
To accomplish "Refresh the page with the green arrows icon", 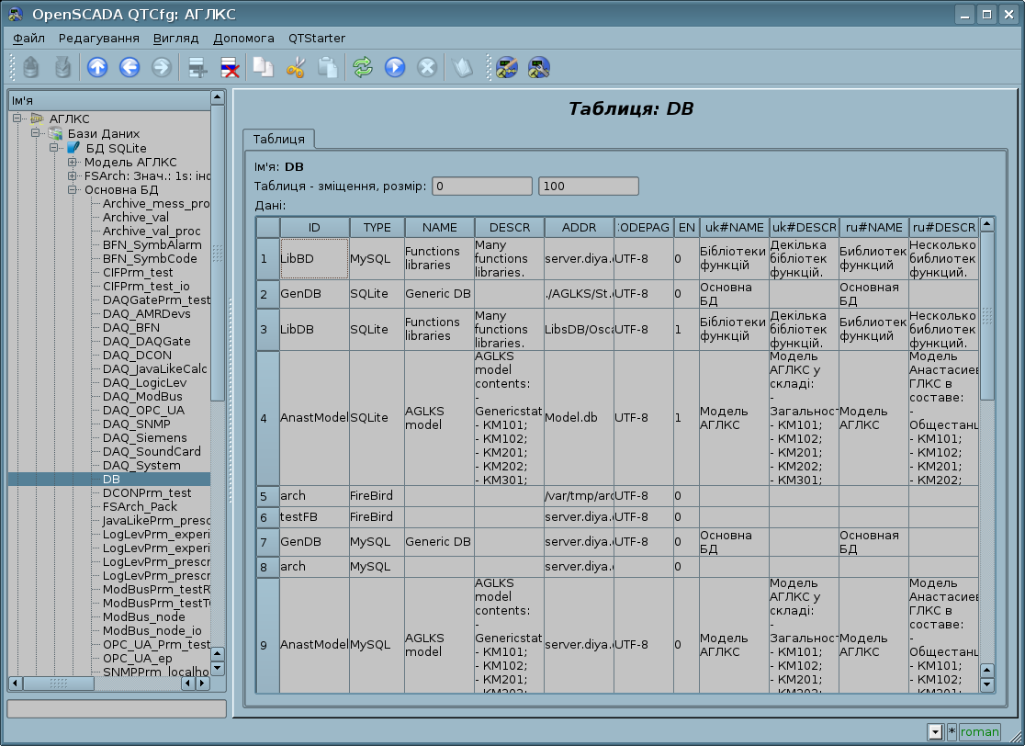I will coord(363,67).
